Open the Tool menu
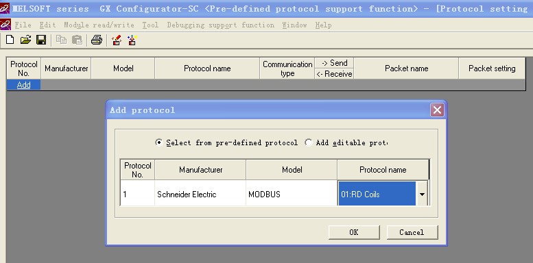533x263 pixels. [x=150, y=25]
